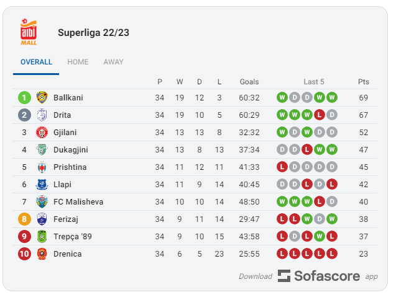This screenshot has height=300, width=396.
Task: Click the Ballkani club crest
Action: tap(42, 98)
